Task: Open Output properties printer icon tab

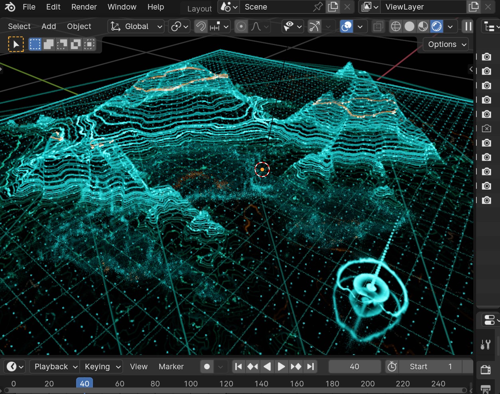Action: click(485, 388)
